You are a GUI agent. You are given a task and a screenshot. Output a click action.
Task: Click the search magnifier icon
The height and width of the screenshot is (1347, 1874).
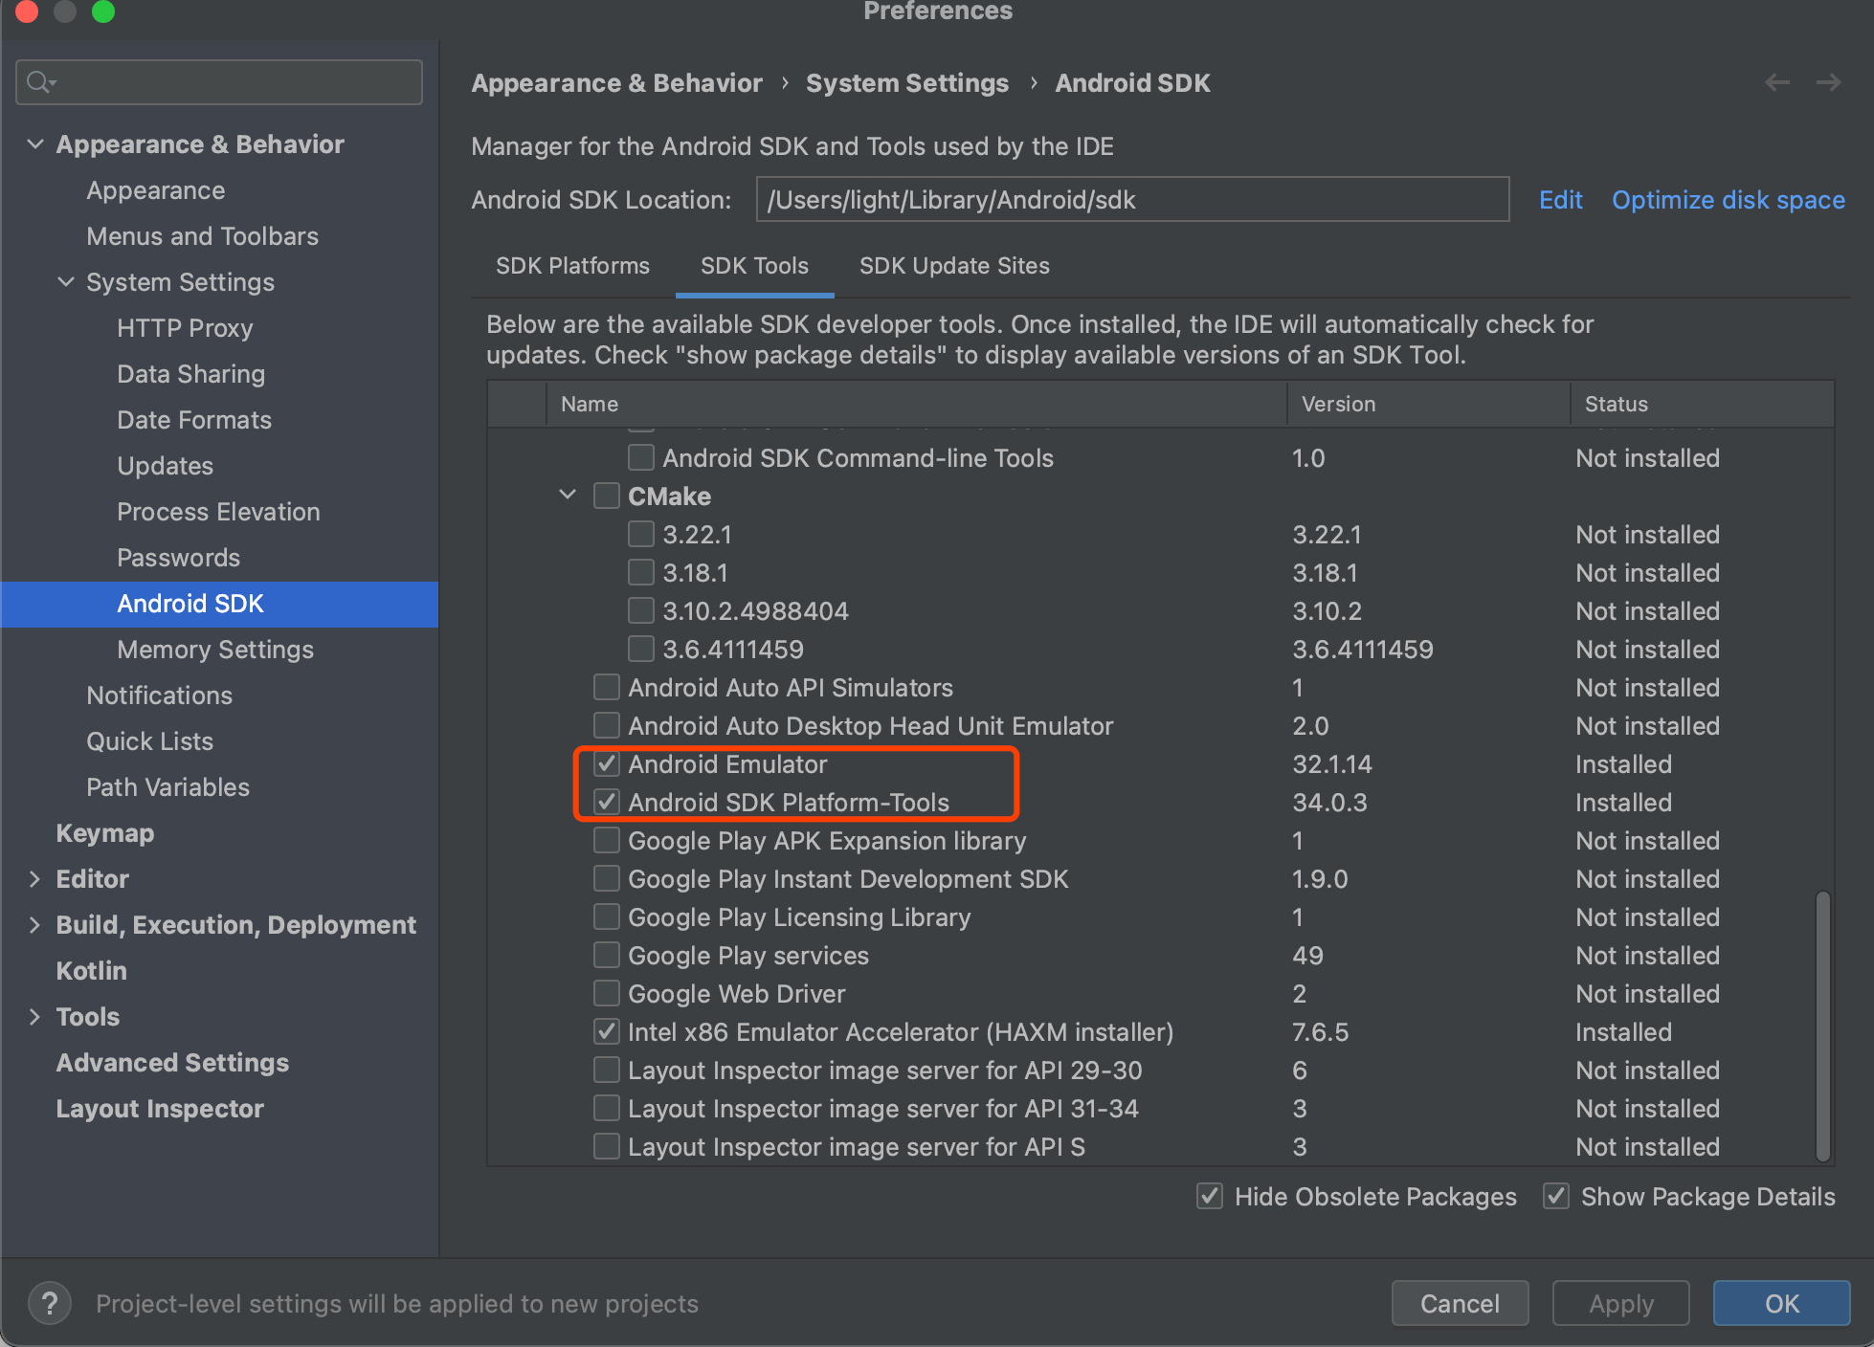tap(40, 82)
